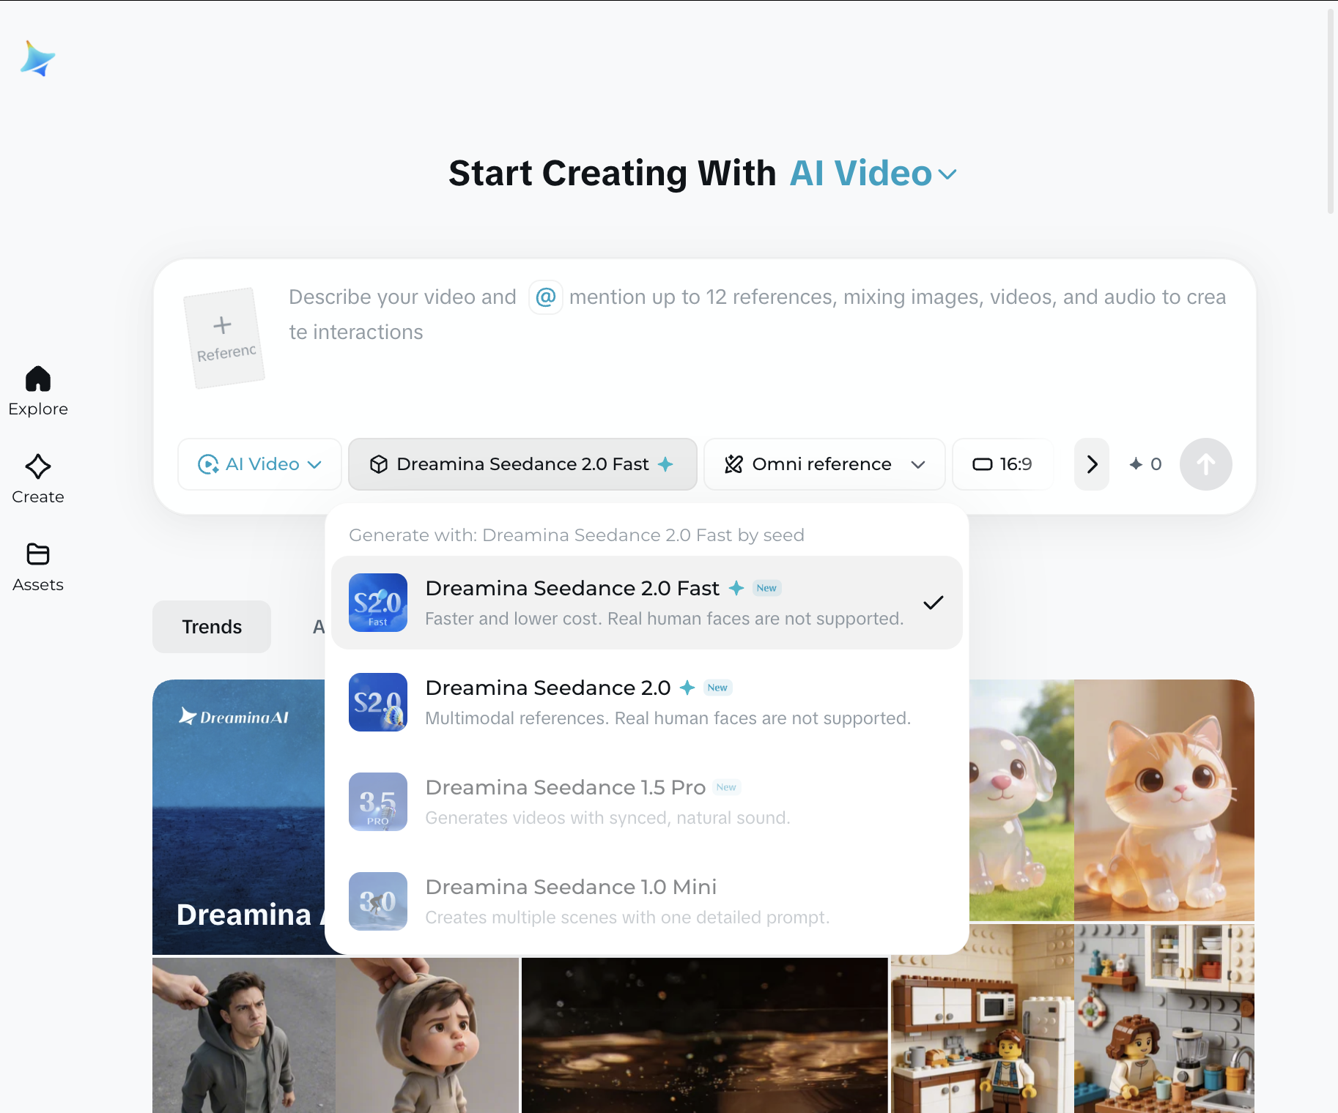Open the 16:9 aspect ratio selector
1338x1113 pixels.
(x=1002, y=464)
